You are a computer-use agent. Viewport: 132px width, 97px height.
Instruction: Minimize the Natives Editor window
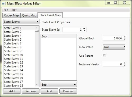click(109, 3)
